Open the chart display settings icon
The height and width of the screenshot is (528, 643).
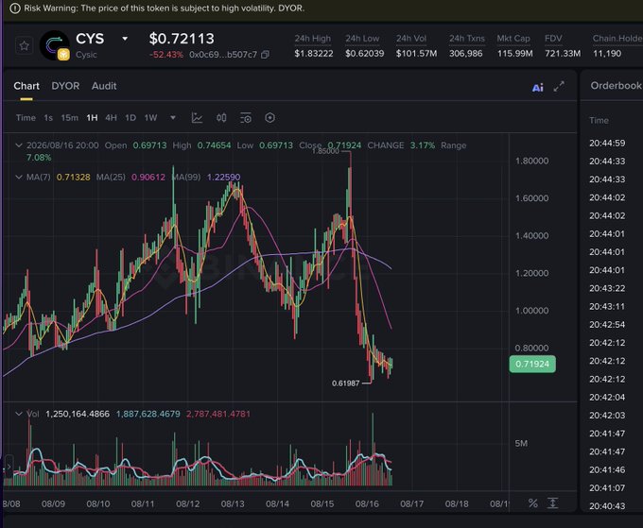coord(245,118)
